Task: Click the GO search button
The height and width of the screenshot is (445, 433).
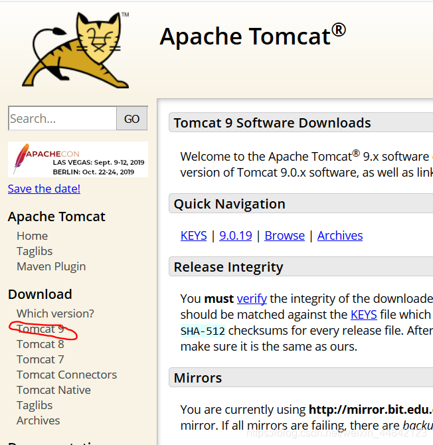Action: point(132,118)
